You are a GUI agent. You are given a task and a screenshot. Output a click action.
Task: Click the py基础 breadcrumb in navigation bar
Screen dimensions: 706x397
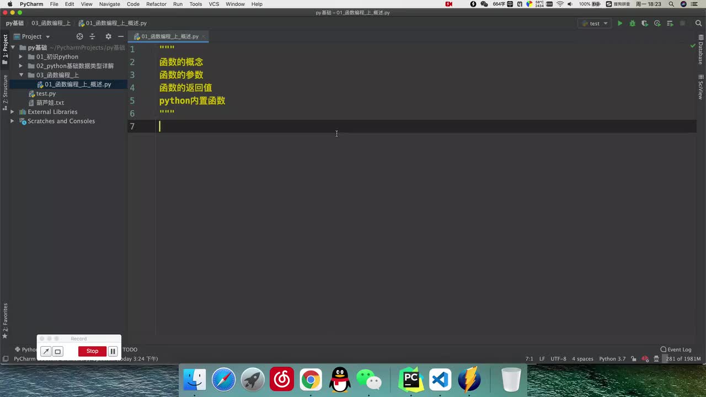[x=15, y=23]
